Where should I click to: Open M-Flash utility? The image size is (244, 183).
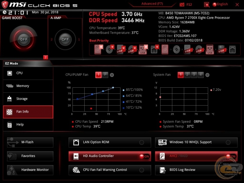pos(30,142)
